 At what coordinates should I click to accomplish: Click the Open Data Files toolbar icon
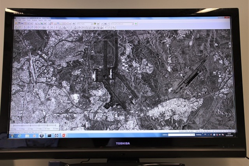tap(17, 24)
